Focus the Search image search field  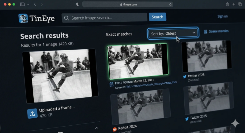[x=104, y=18]
